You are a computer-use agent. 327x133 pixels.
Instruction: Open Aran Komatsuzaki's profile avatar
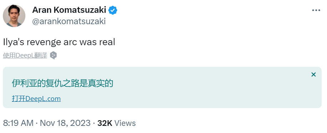(14, 16)
